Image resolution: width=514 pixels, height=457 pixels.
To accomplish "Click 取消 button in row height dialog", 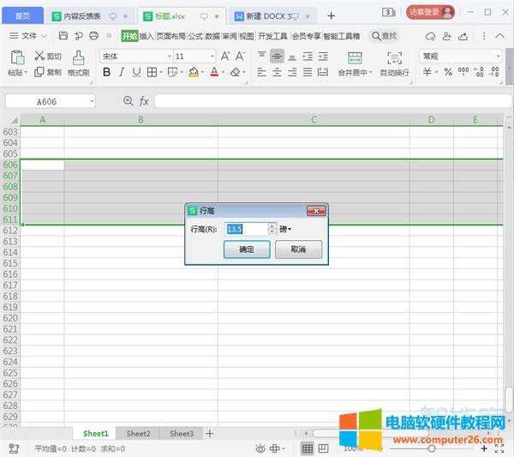I will [298, 250].
